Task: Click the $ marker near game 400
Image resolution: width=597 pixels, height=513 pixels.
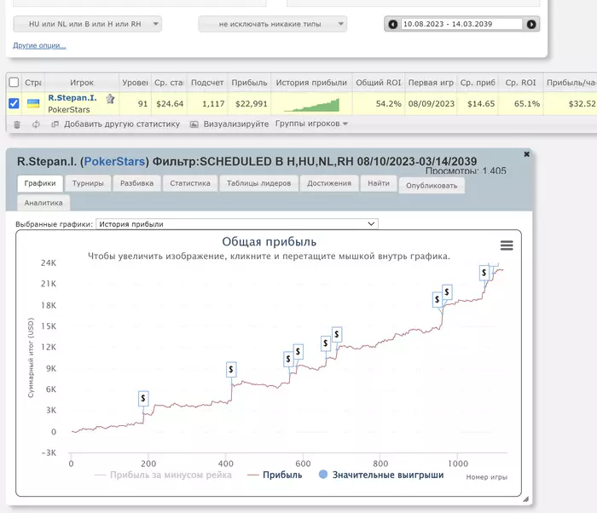Action: pyautogui.click(x=231, y=370)
